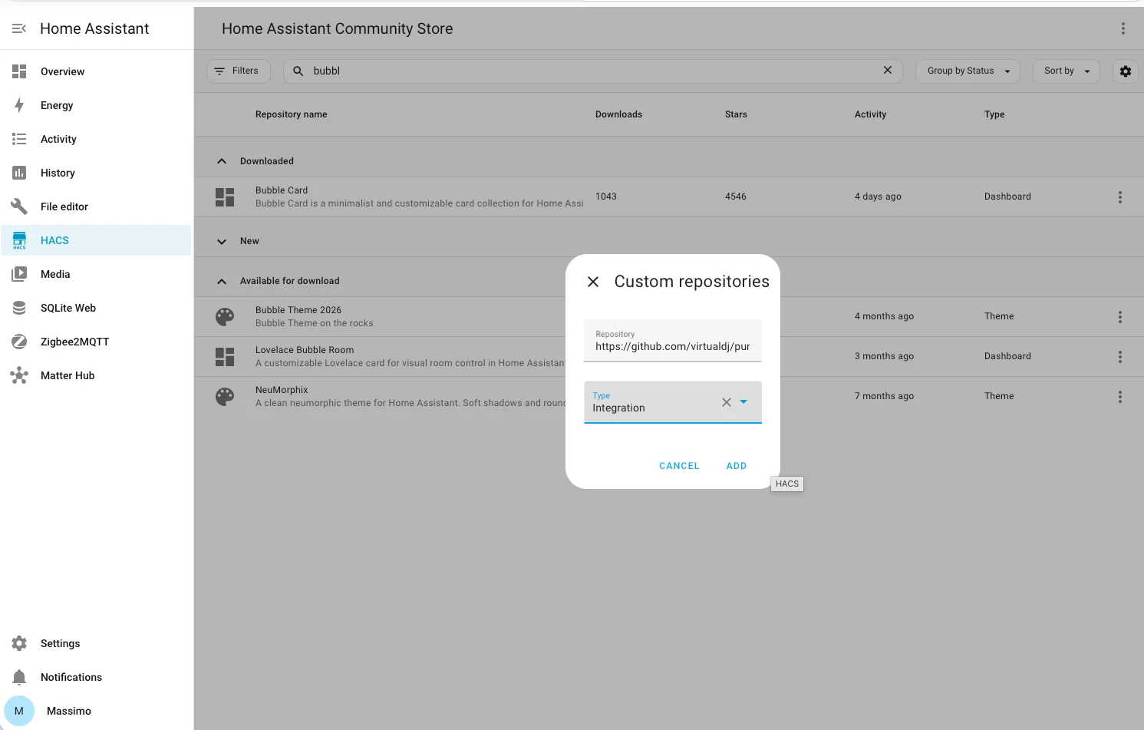The image size is (1144, 730).
Task: Click the search field containing bubbl
Action: (593, 71)
